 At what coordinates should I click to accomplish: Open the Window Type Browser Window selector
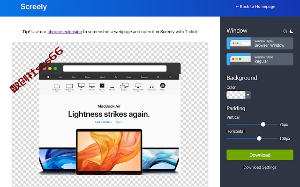pyautogui.click(x=260, y=43)
